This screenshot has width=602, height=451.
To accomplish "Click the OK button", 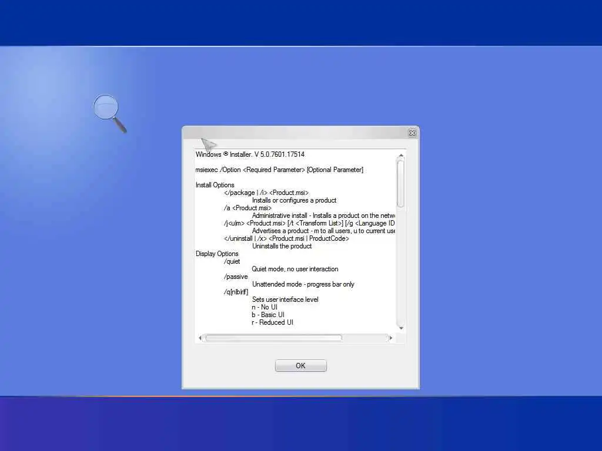I will tap(300, 365).
